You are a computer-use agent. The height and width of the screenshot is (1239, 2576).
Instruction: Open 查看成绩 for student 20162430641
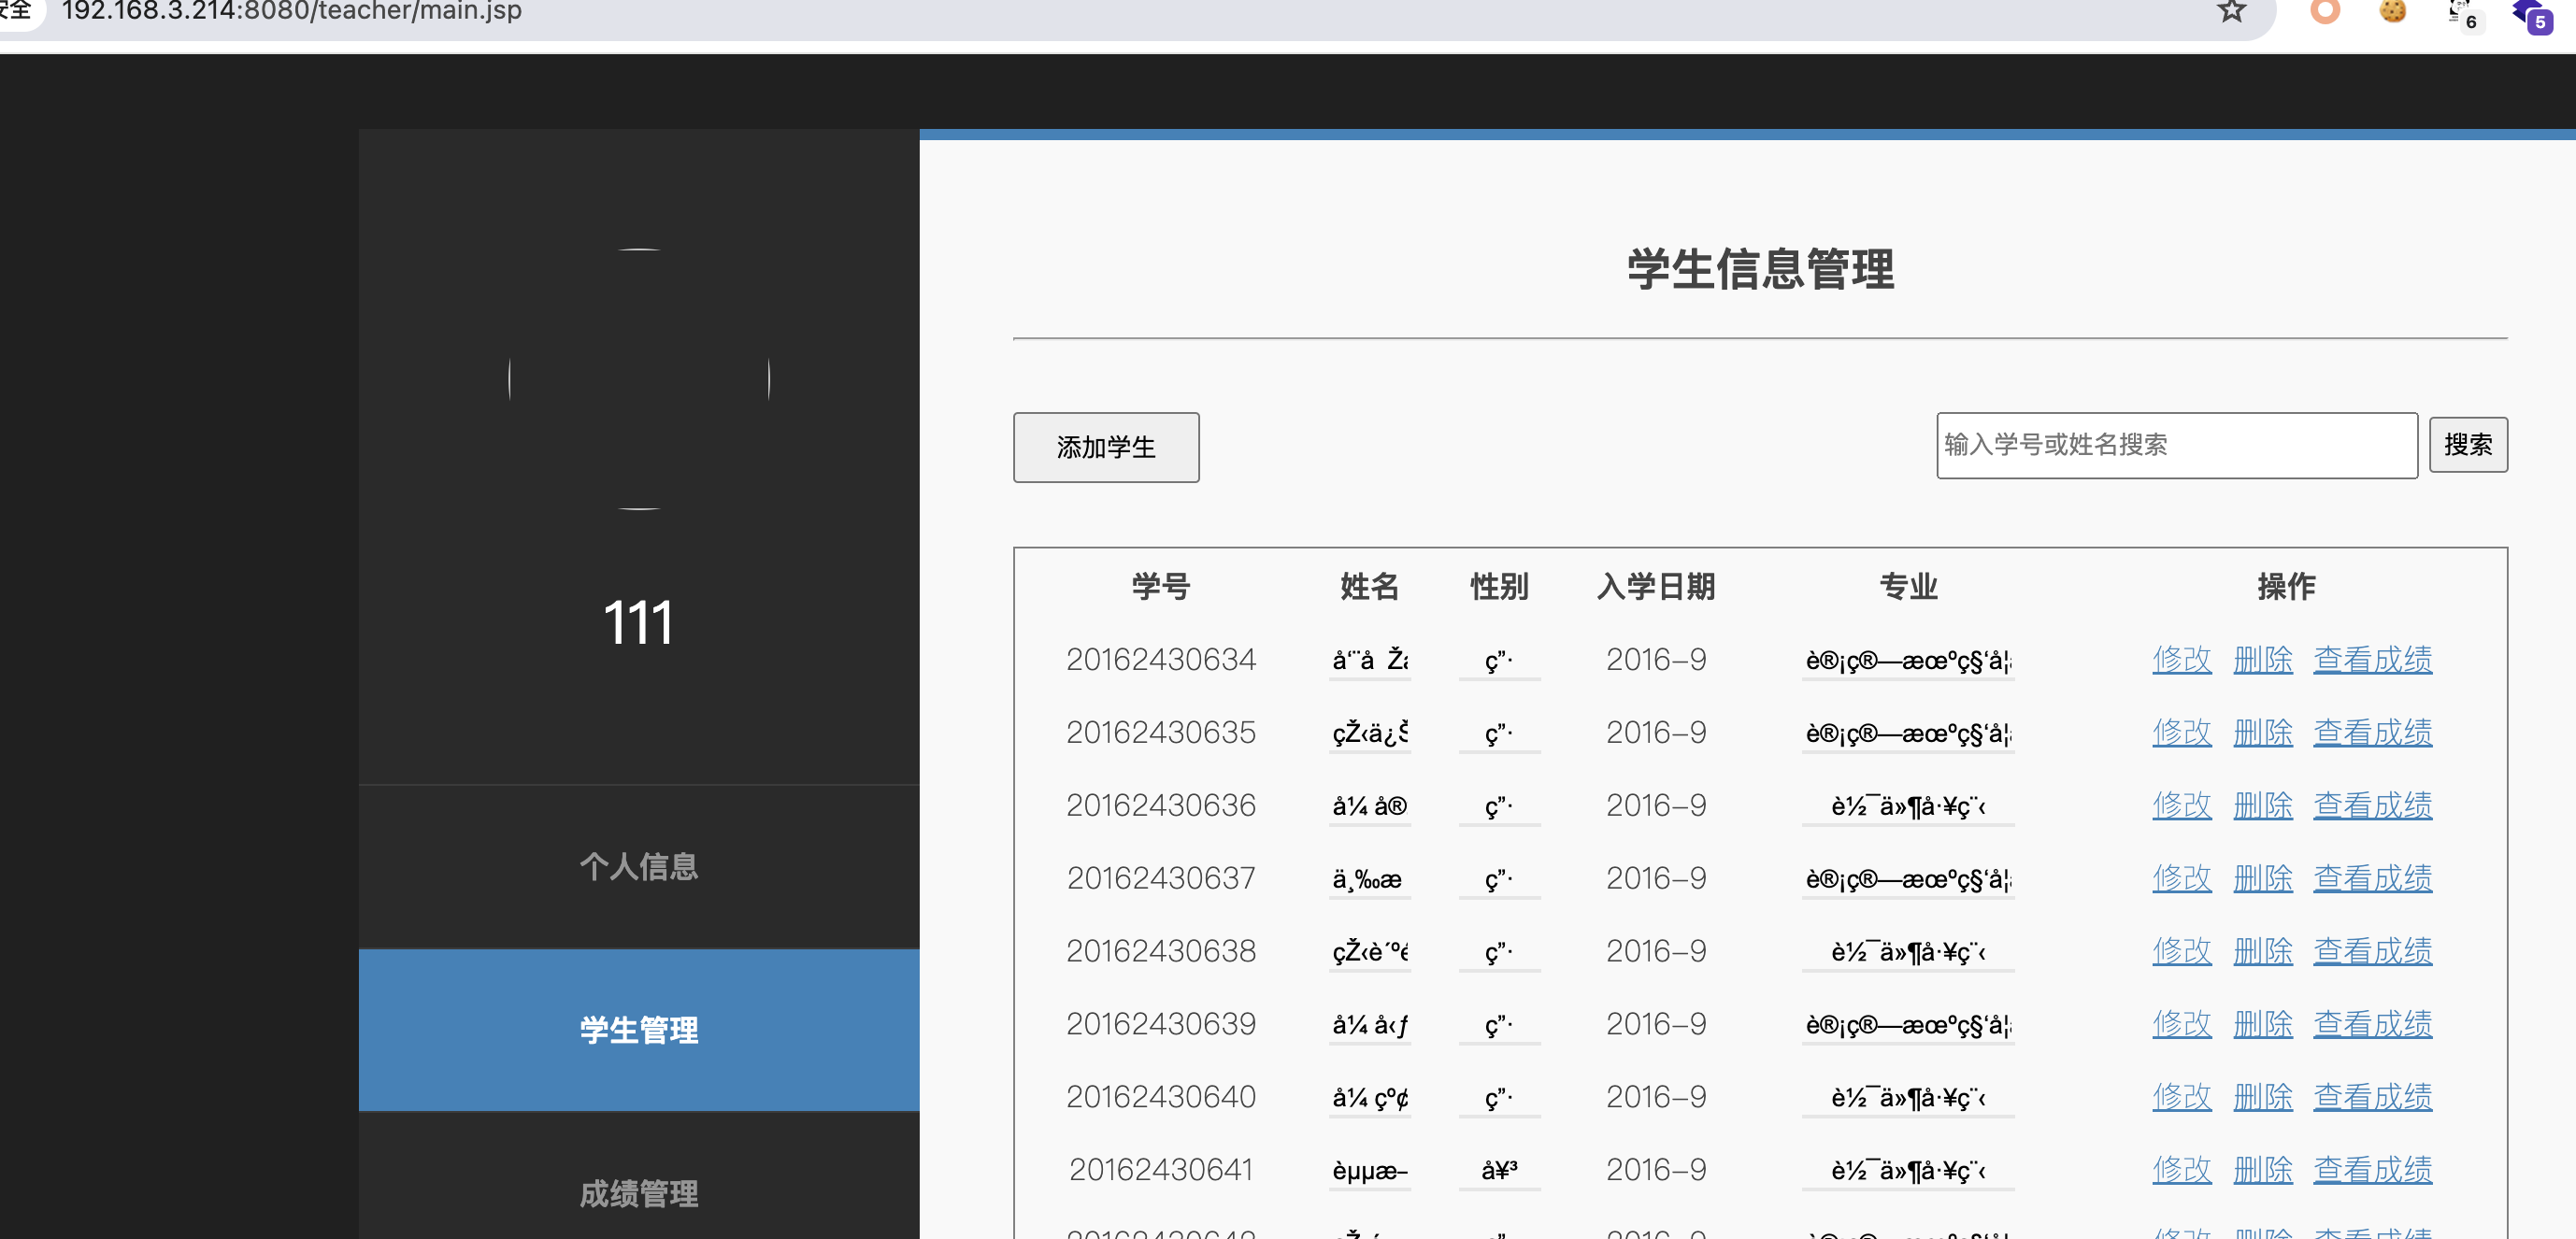pyautogui.click(x=2372, y=1170)
